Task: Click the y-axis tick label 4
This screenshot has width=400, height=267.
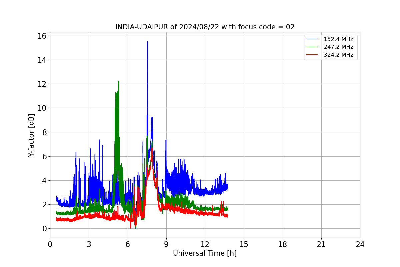Action: click(44, 180)
